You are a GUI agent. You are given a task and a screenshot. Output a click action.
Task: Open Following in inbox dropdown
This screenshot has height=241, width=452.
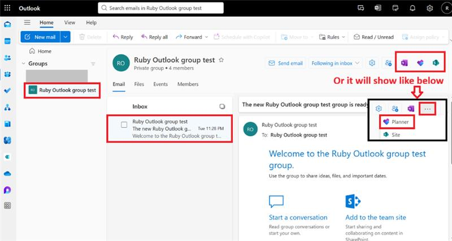click(x=334, y=63)
